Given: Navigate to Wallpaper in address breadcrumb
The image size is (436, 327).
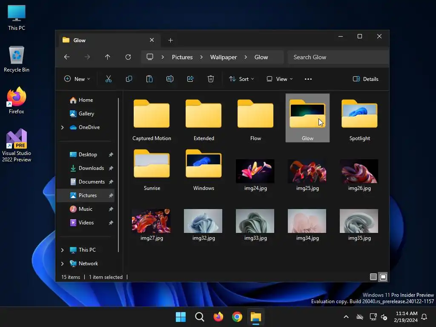Looking at the screenshot, I should (224, 57).
